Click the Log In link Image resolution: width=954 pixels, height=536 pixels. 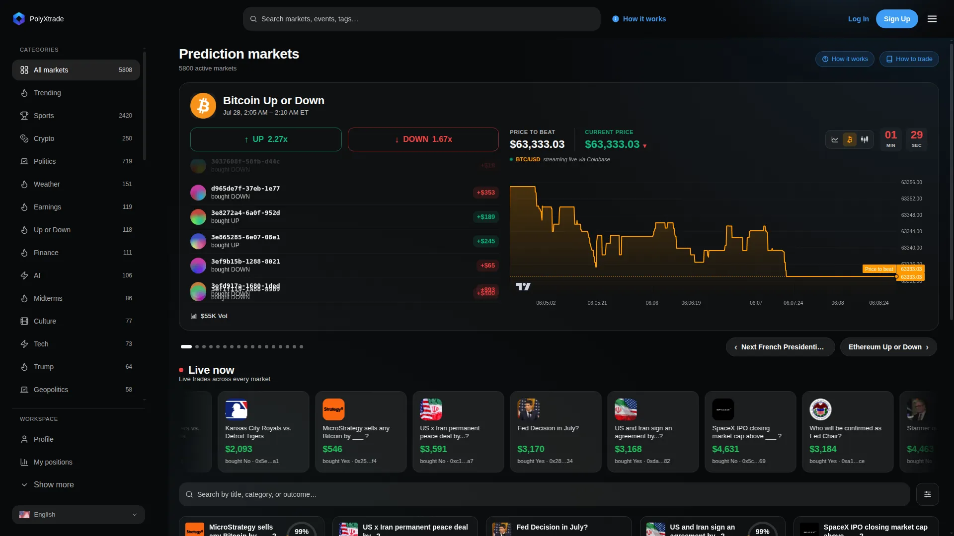tap(858, 19)
